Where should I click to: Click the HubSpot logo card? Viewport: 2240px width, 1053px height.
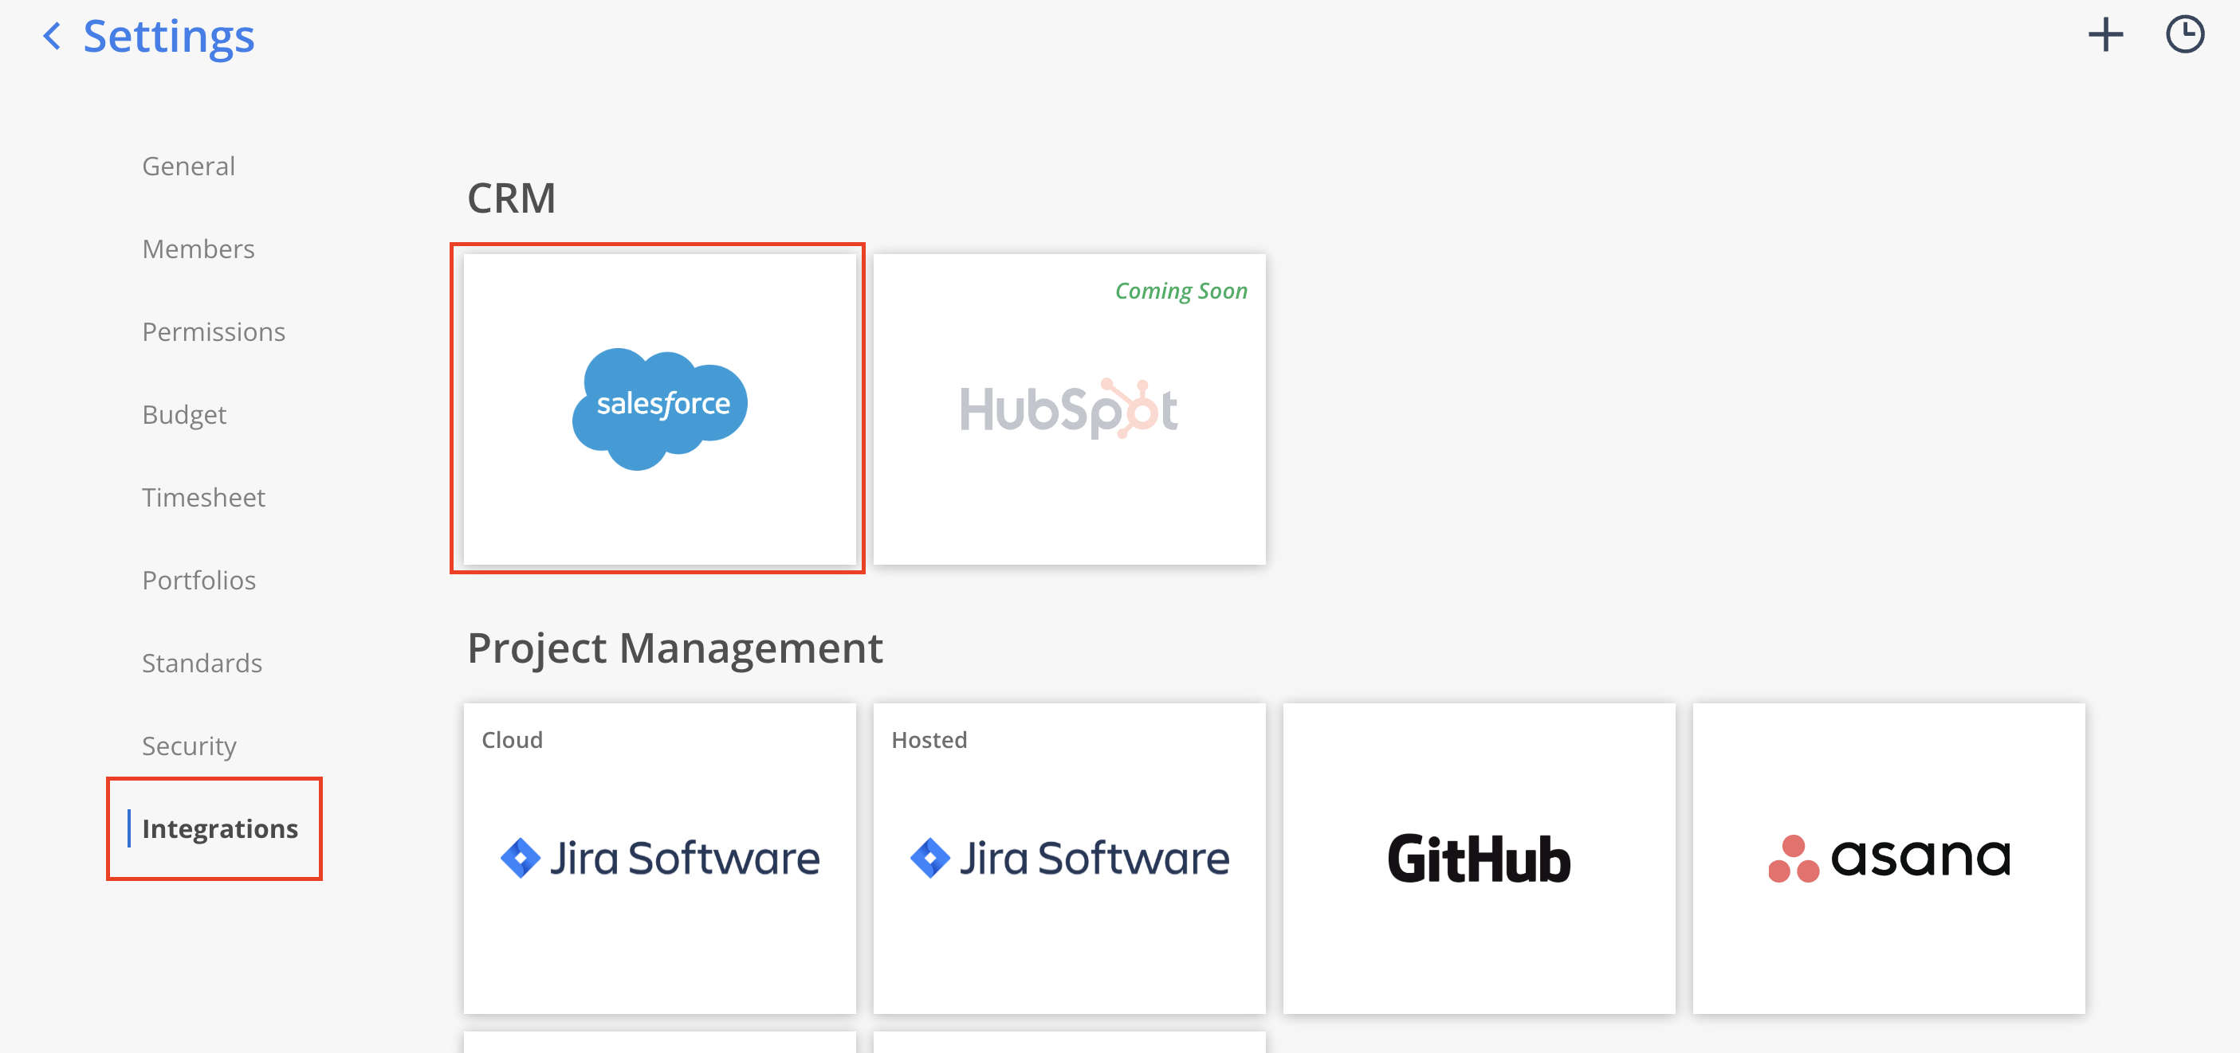pos(1069,409)
